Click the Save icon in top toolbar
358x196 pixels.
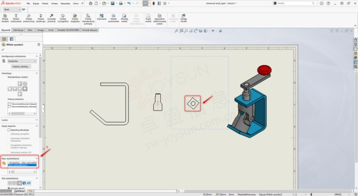pos(112,3)
